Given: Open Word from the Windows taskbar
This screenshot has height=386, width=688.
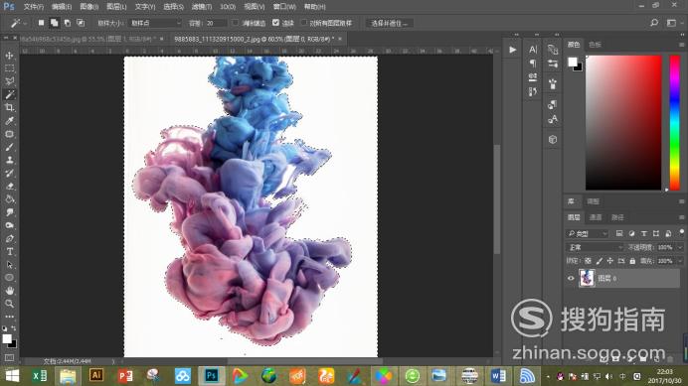Looking at the screenshot, I should tap(498, 375).
